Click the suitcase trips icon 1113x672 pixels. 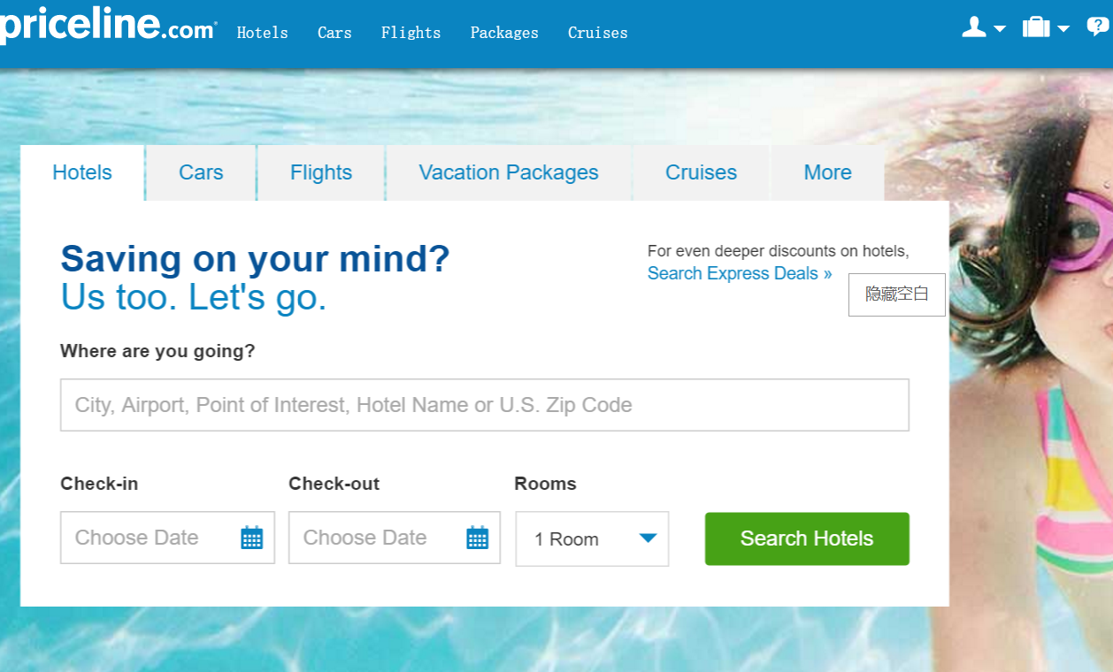pyautogui.click(x=1035, y=27)
